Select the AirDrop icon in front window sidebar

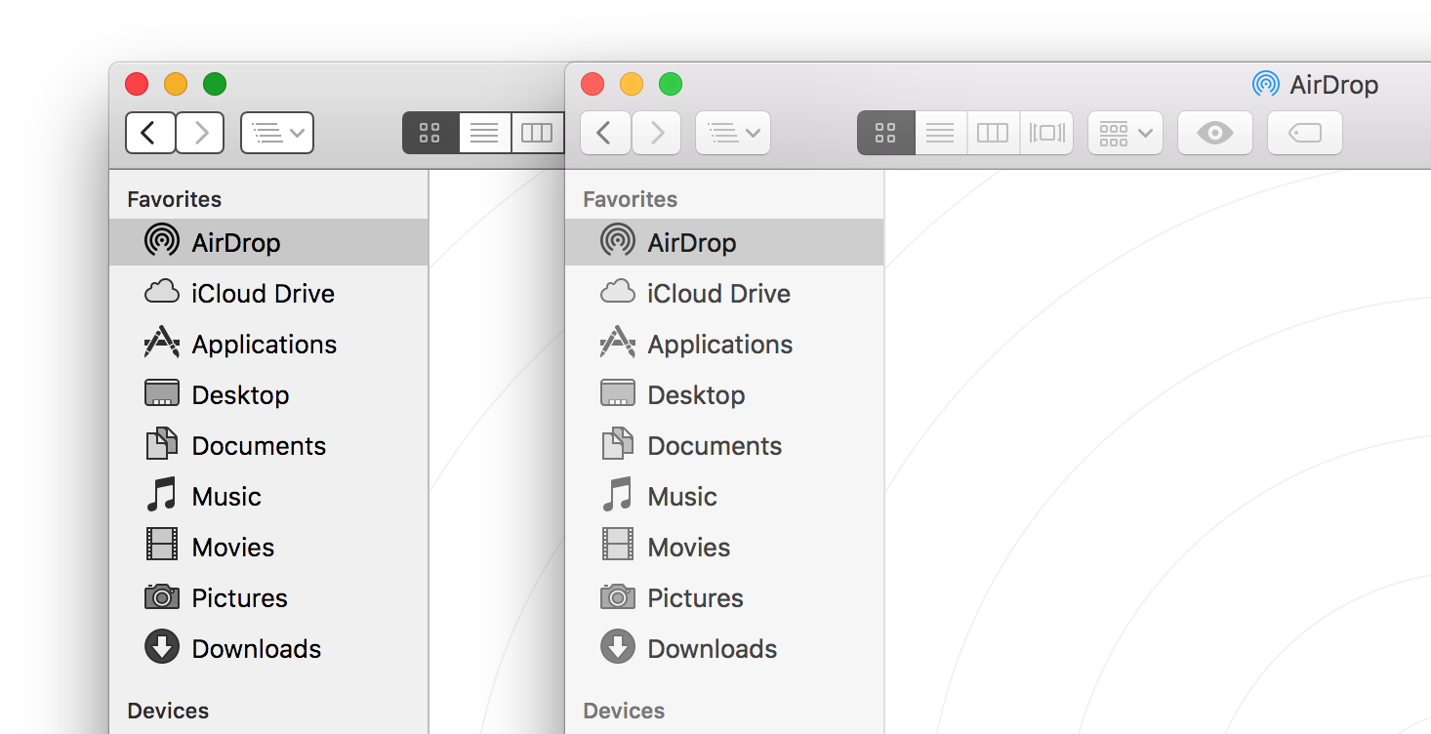point(617,242)
